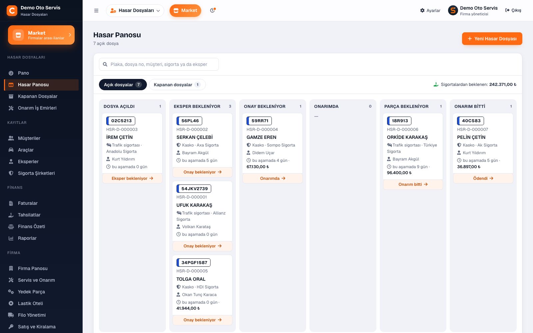Go to Araçlar in sidebar
The height and width of the screenshot is (333, 533).
pos(41,150)
